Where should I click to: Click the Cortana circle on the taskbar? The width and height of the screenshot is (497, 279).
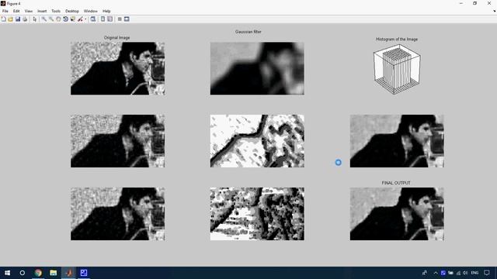click(23, 273)
